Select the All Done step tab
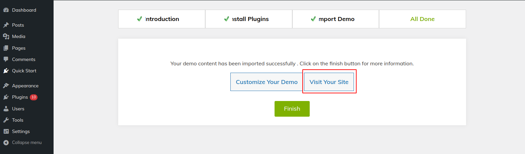 coord(422,19)
